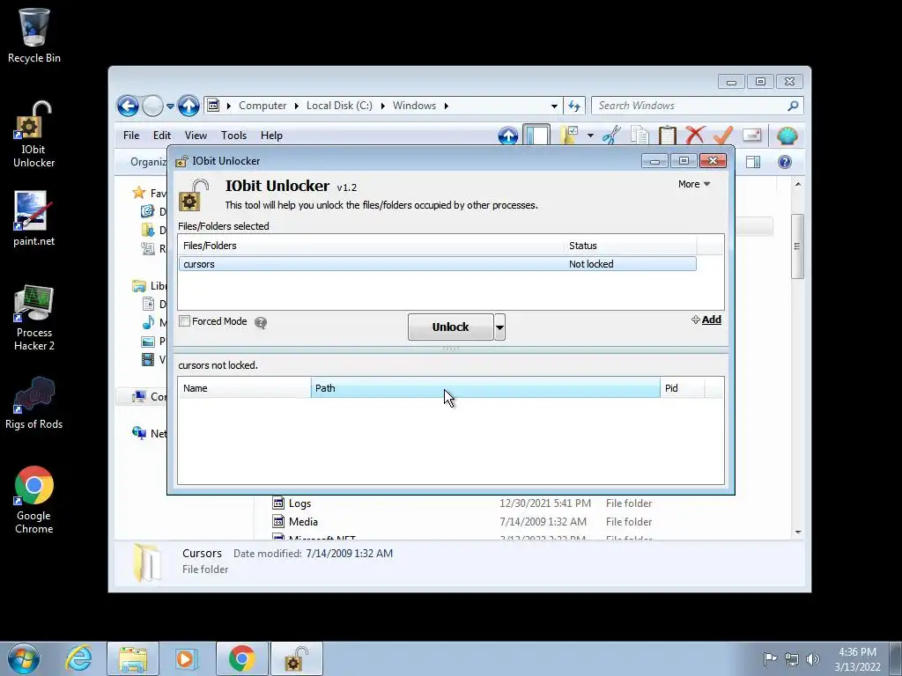Screen dimensions: 902x676
Task: Click the orange checkmark Properties icon
Action: (723, 136)
